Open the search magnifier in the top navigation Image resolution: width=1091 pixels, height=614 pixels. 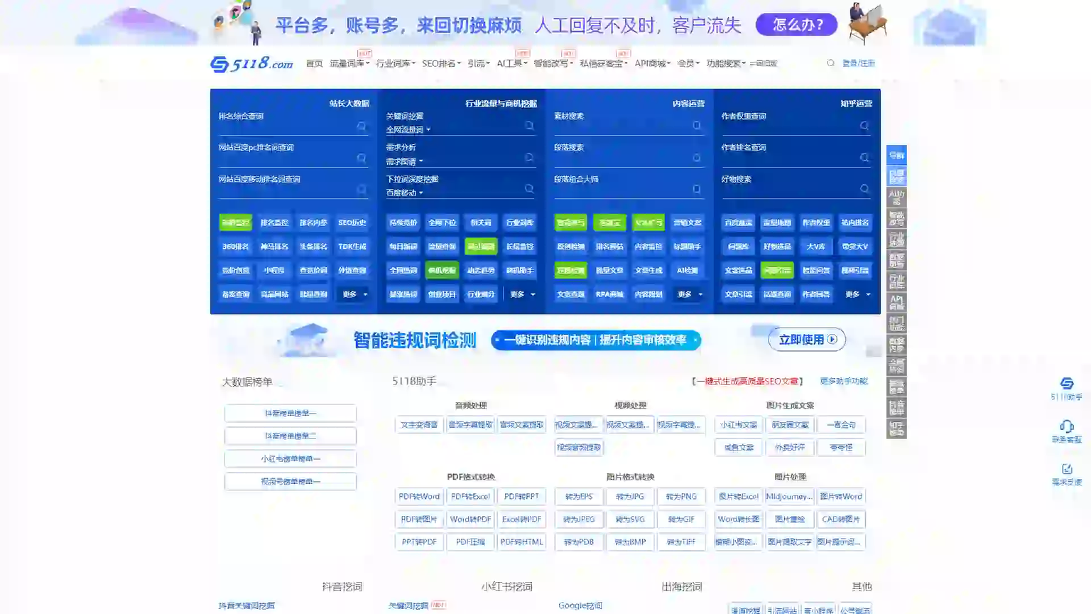pos(830,63)
